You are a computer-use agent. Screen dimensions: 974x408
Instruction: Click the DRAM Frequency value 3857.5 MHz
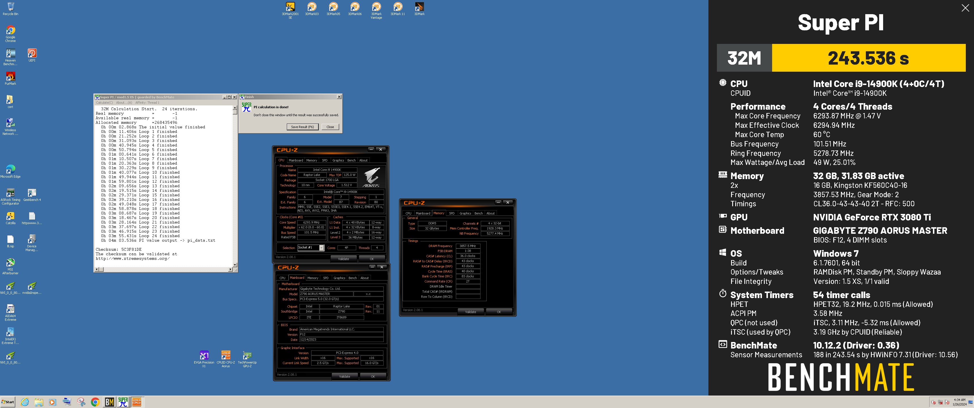pyautogui.click(x=468, y=246)
